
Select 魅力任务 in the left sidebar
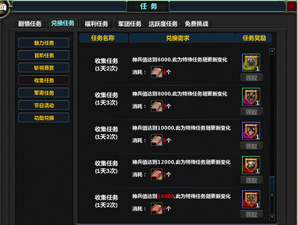pyautogui.click(x=44, y=43)
